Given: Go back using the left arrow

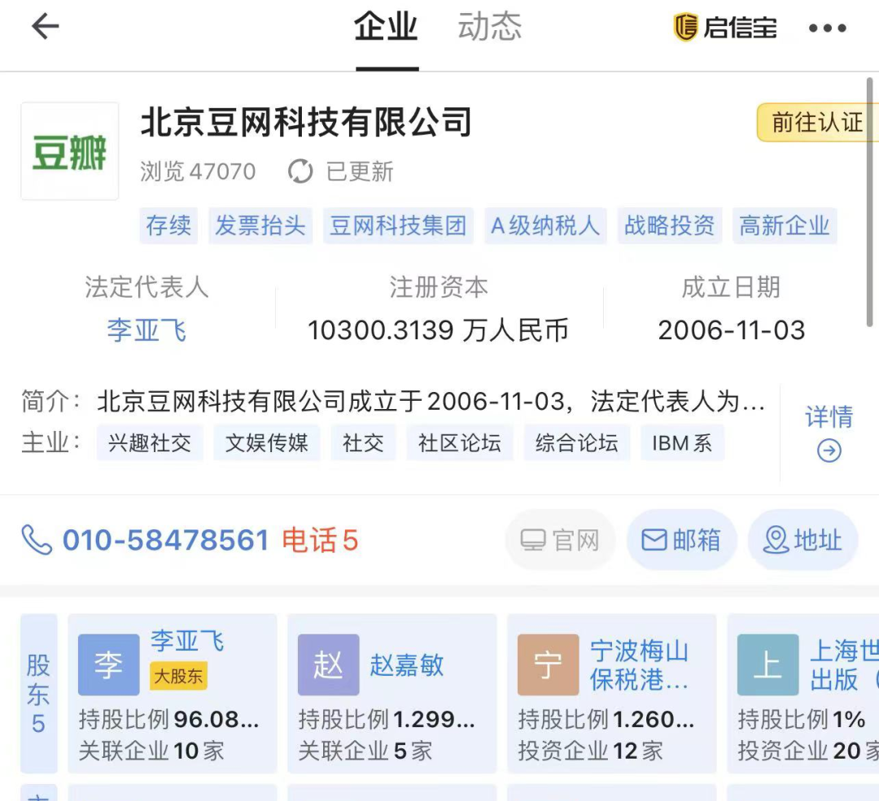Looking at the screenshot, I should (45, 26).
